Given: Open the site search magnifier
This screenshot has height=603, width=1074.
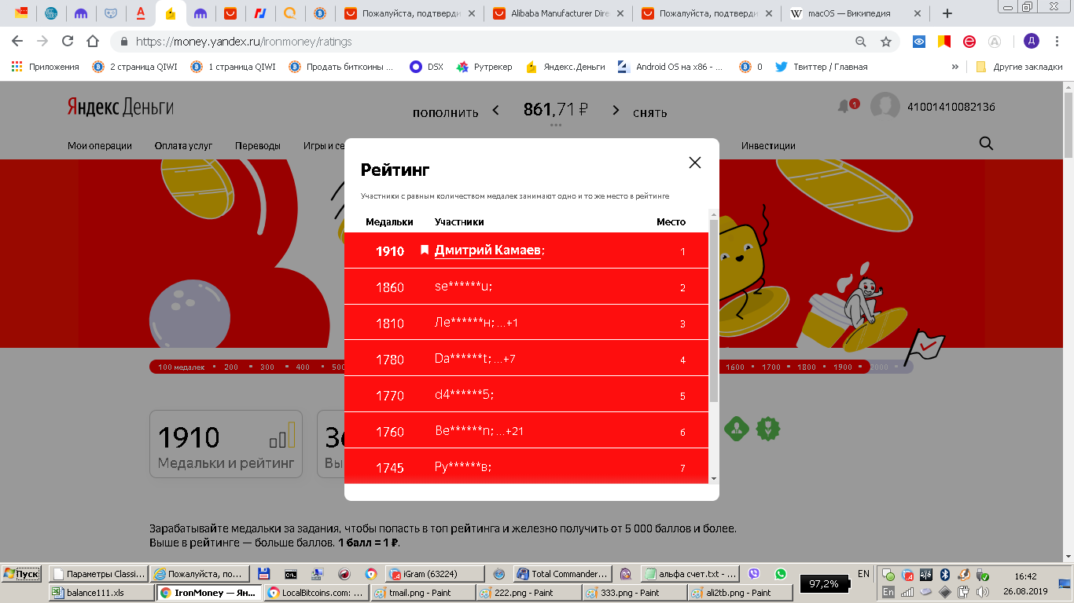Looking at the screenshot, I should pos(986,144).
